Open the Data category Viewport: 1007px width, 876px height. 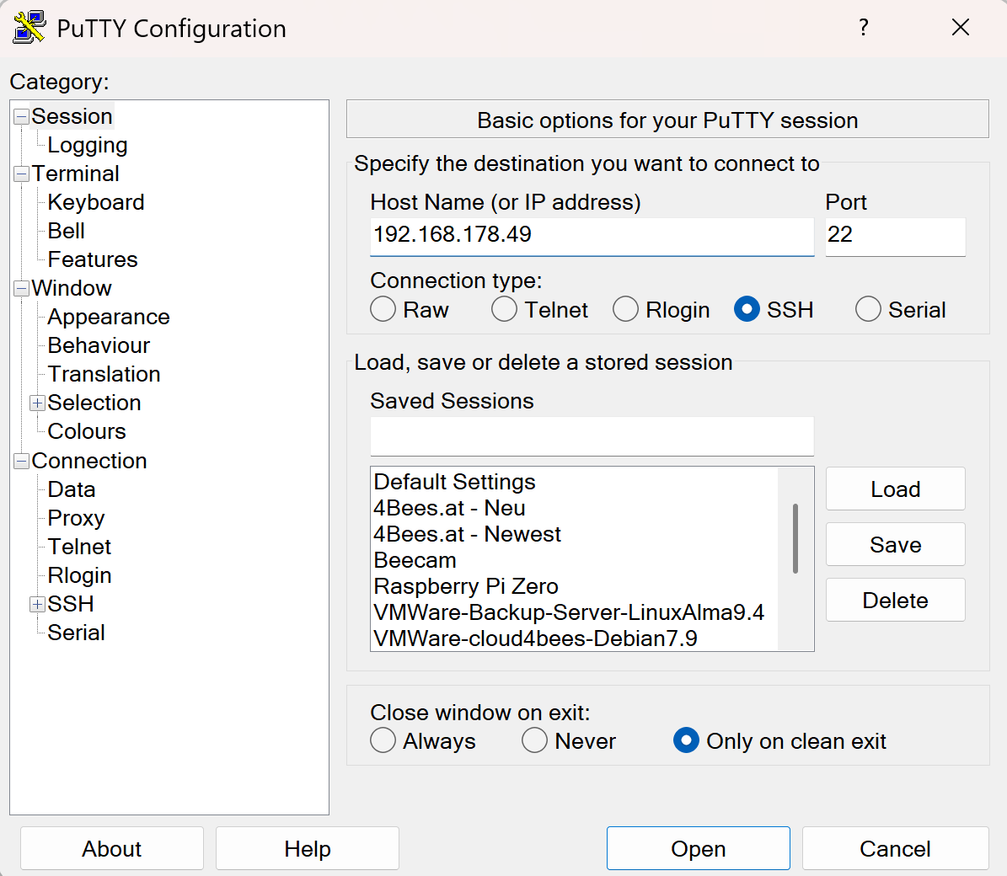(72, 489)
